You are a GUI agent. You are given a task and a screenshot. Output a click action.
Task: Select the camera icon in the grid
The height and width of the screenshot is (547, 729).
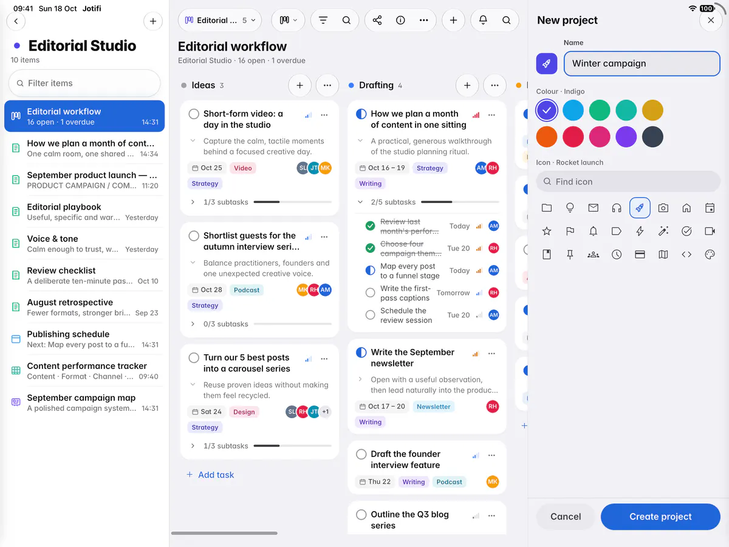(x=663, y=208)
